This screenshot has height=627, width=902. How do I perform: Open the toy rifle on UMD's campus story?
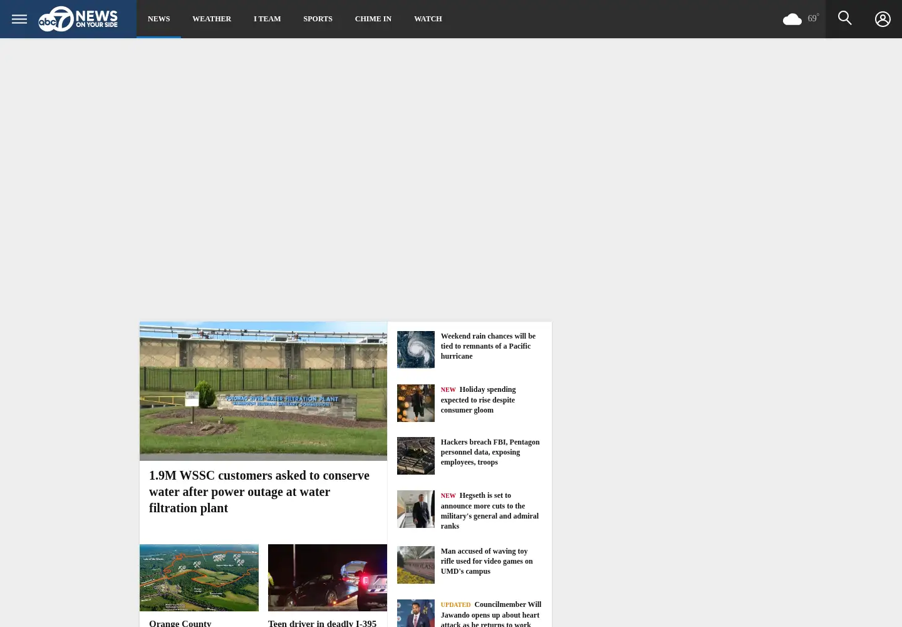coord(487,561)
